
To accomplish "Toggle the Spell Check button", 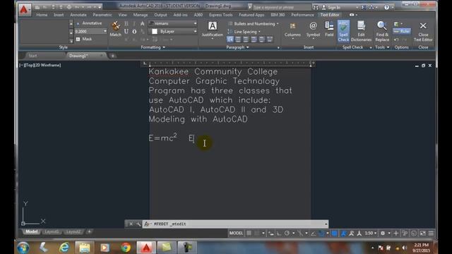I will [343, 31].
